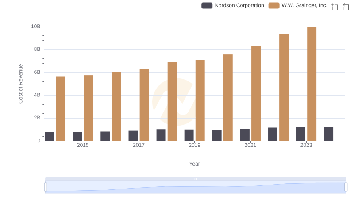Click the Year axis title
The width and height of the screenshot is (354, 204).
point(194,164)
